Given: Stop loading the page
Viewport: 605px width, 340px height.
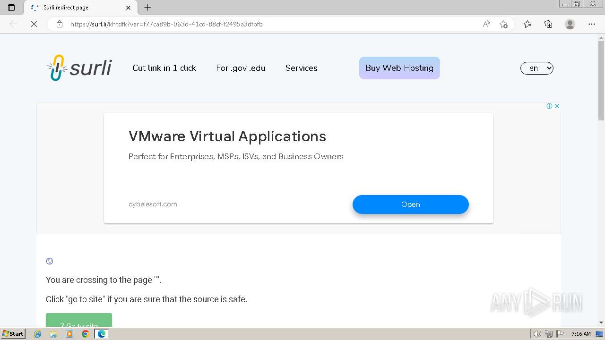Looking at the screenshot, I should click(x=34, y=24).
